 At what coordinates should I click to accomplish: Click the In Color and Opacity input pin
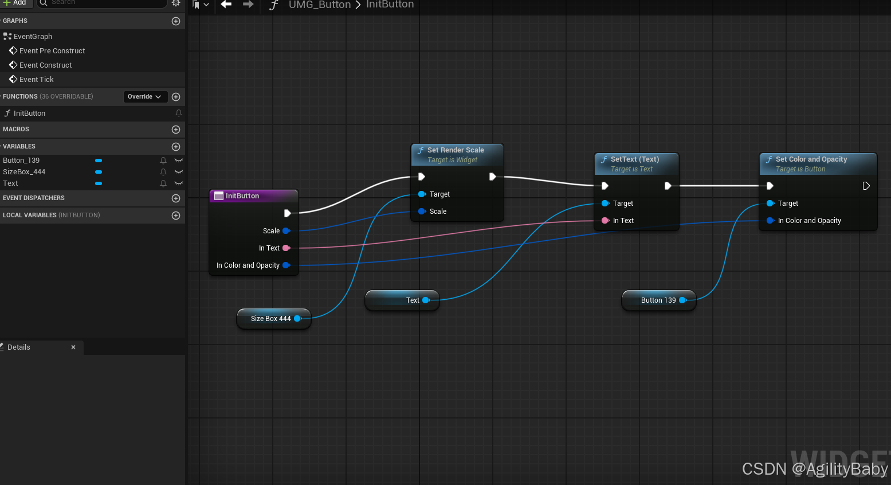771,221
